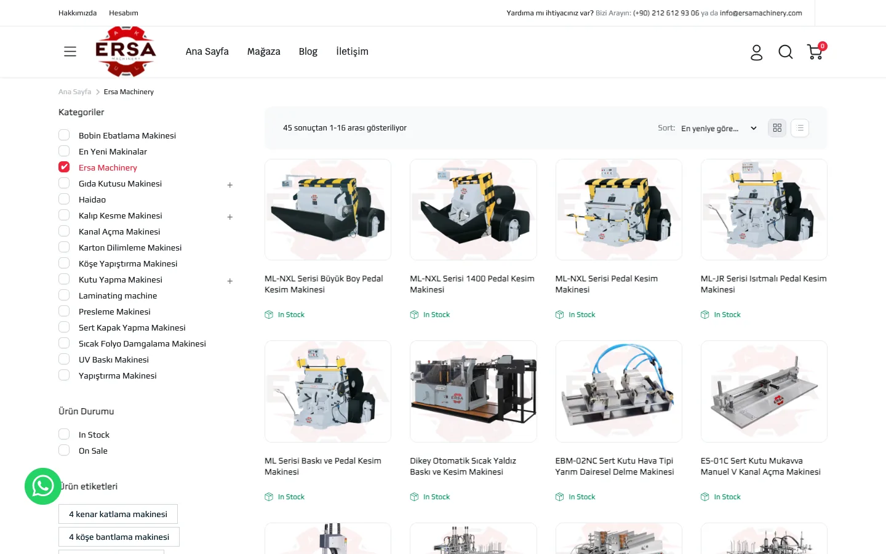Open ES-01C Sert Kutu Mukavva product image
Viewport: 886px width, 554px height.
coord(764,391)
